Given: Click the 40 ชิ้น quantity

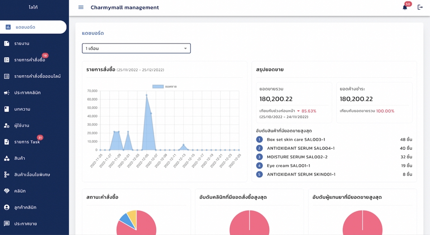Looking at the screenshot, I should (406, 148).
